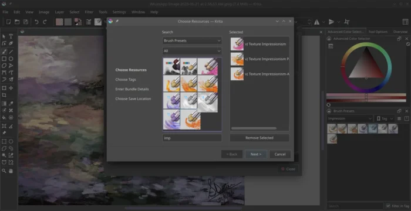
Task: Click Cancel in Choose Resources dialog
Action: click(x=280, y=154)
